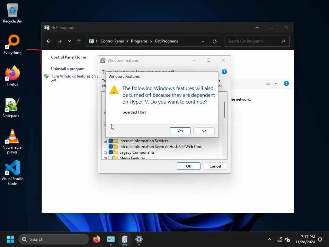Click the Windows Features list scrollbar
The height and width of the screenshot is (247, 329).
click(x=225, y=110)
